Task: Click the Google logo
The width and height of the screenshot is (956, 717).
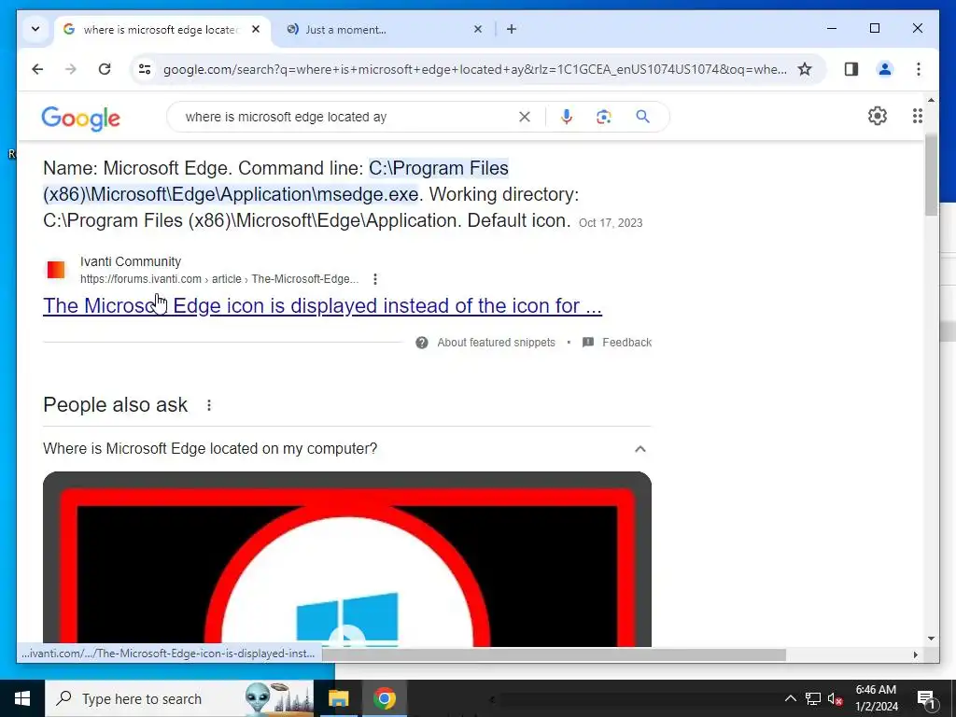Action: (x=80, y=118)
